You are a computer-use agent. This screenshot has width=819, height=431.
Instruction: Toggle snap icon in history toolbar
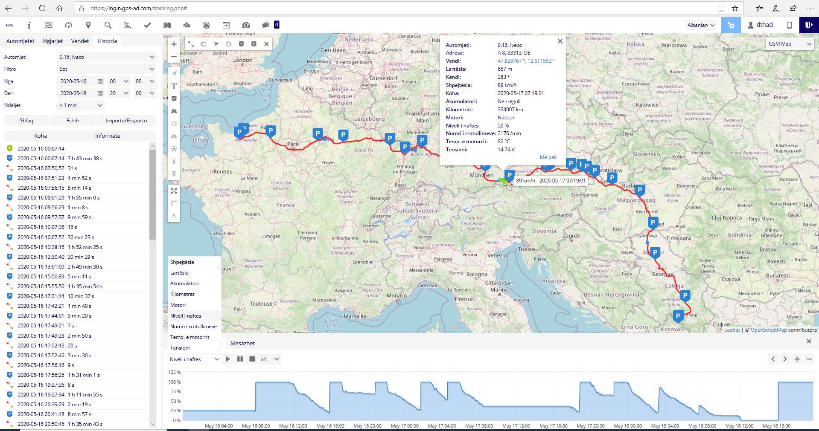pyautogui.click(x=204, y=44)
